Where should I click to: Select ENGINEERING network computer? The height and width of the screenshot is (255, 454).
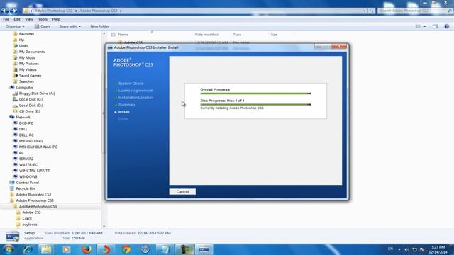click(x=31, y=141)
